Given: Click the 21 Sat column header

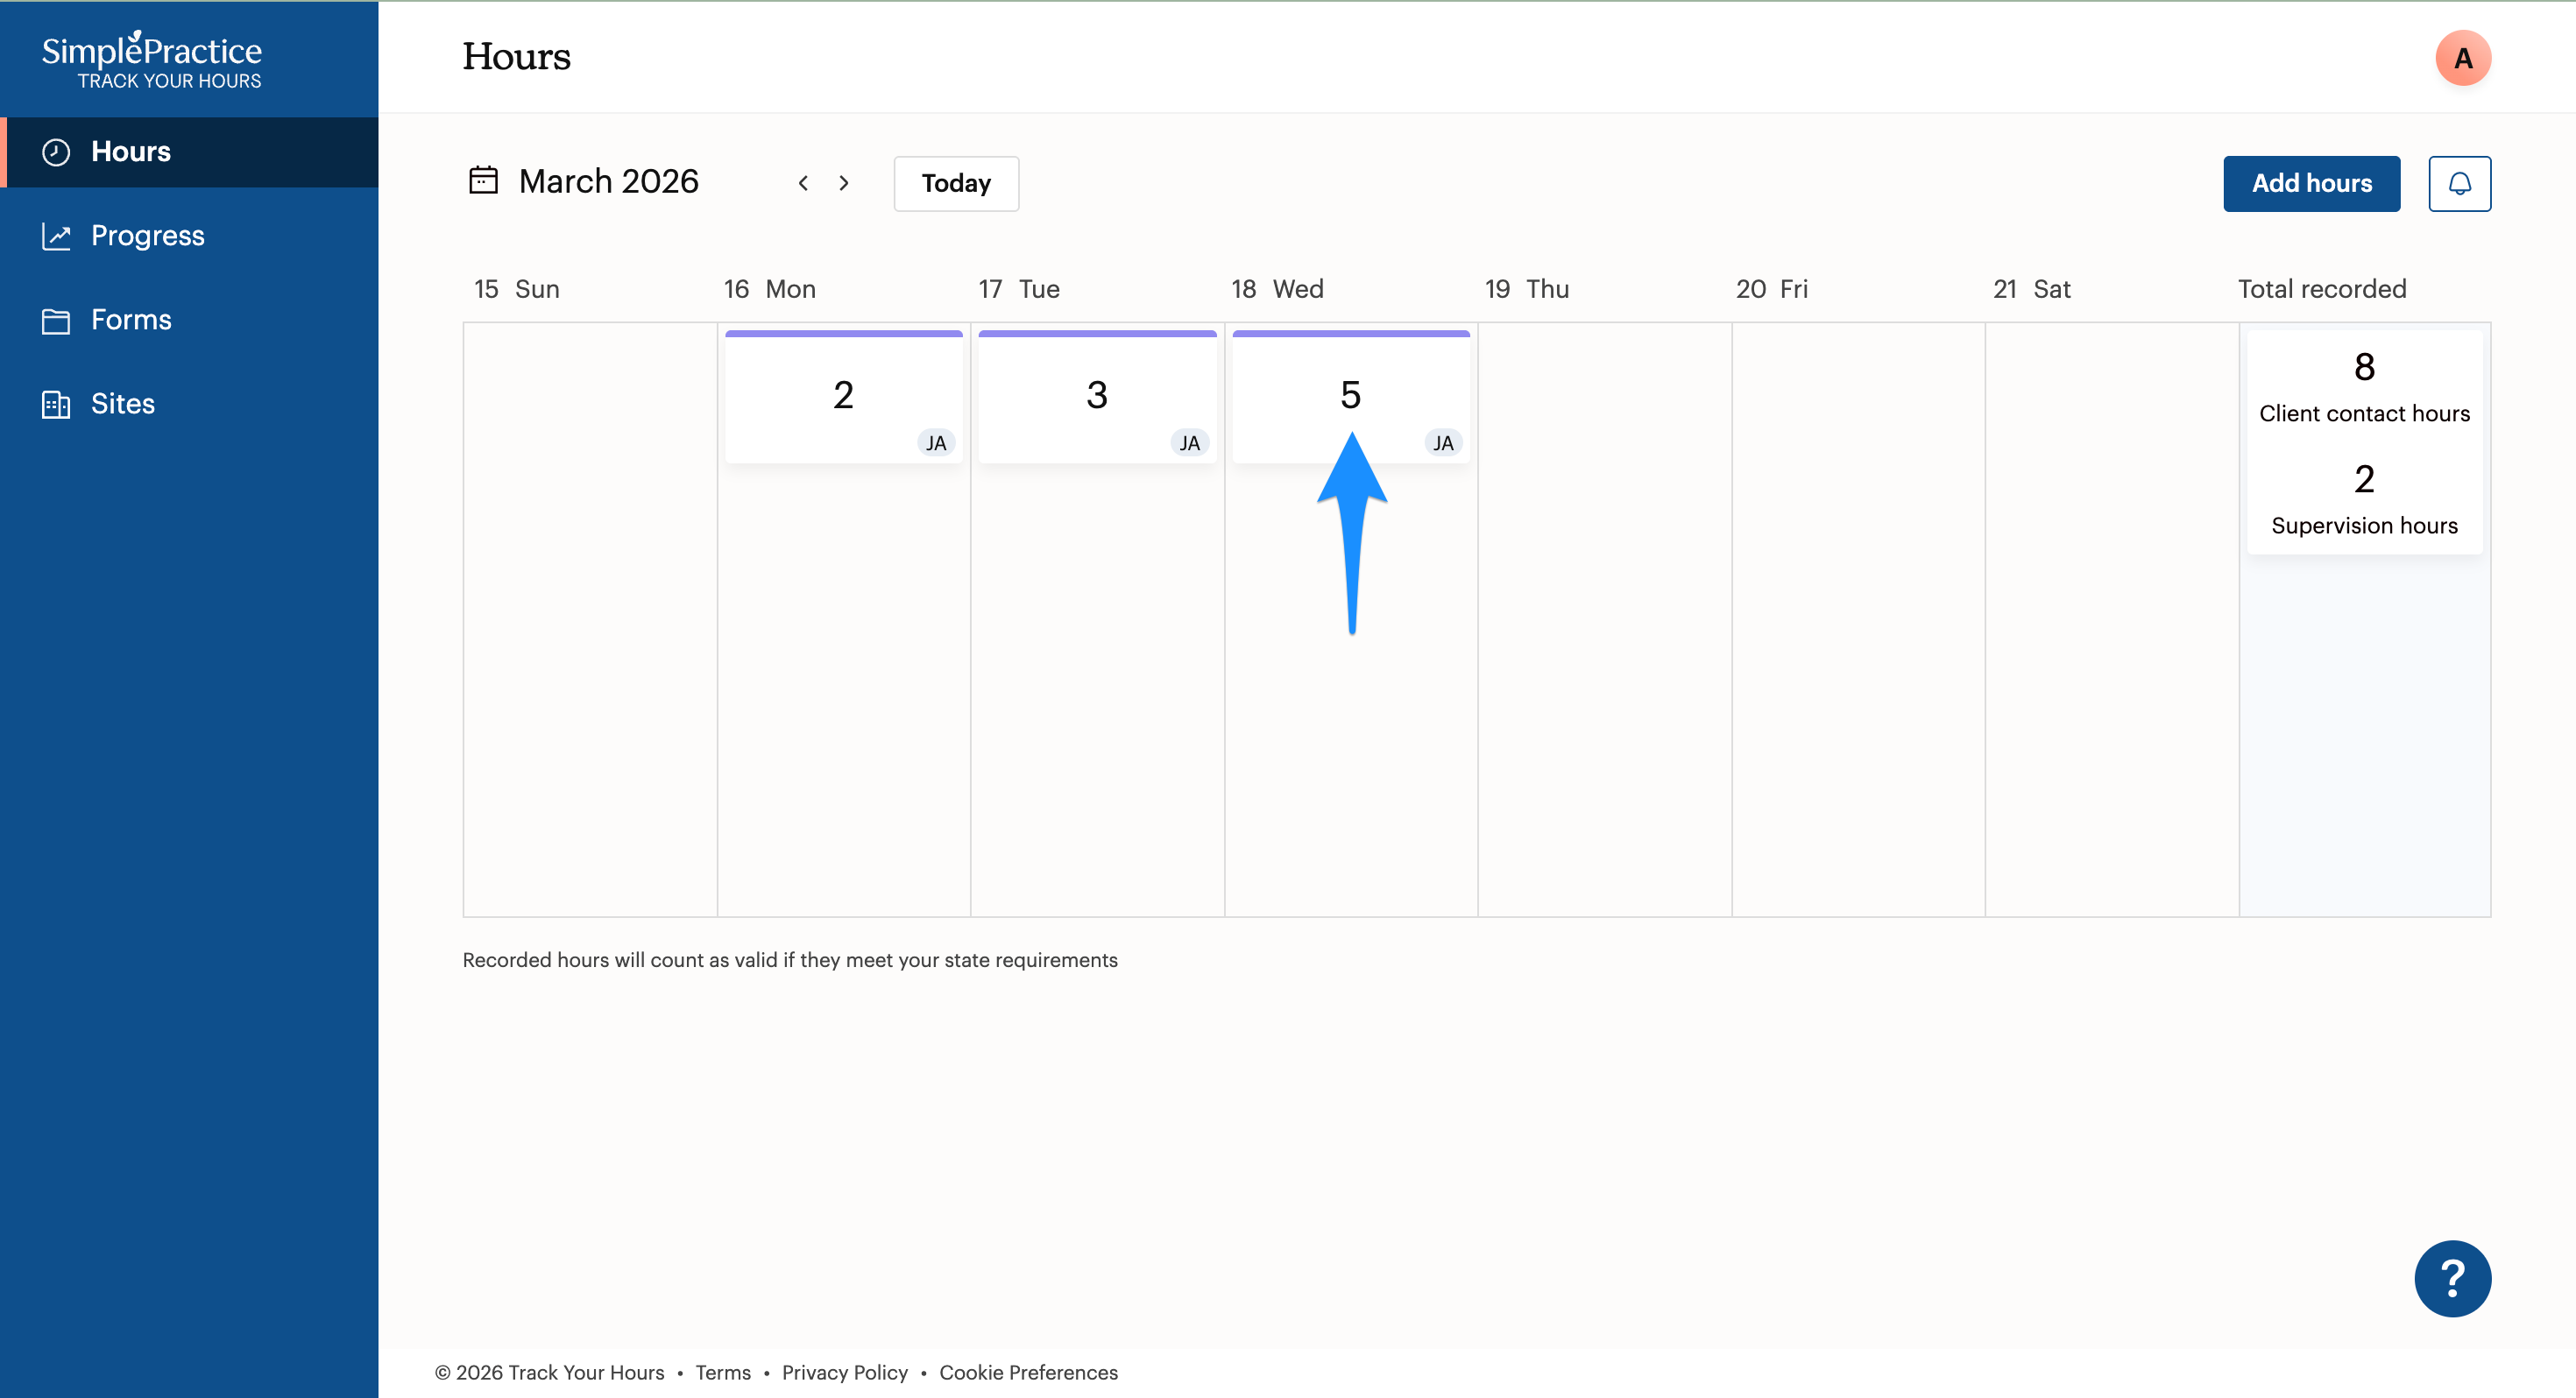Looking at the screenshot, I should click(x=2032, y=289).
